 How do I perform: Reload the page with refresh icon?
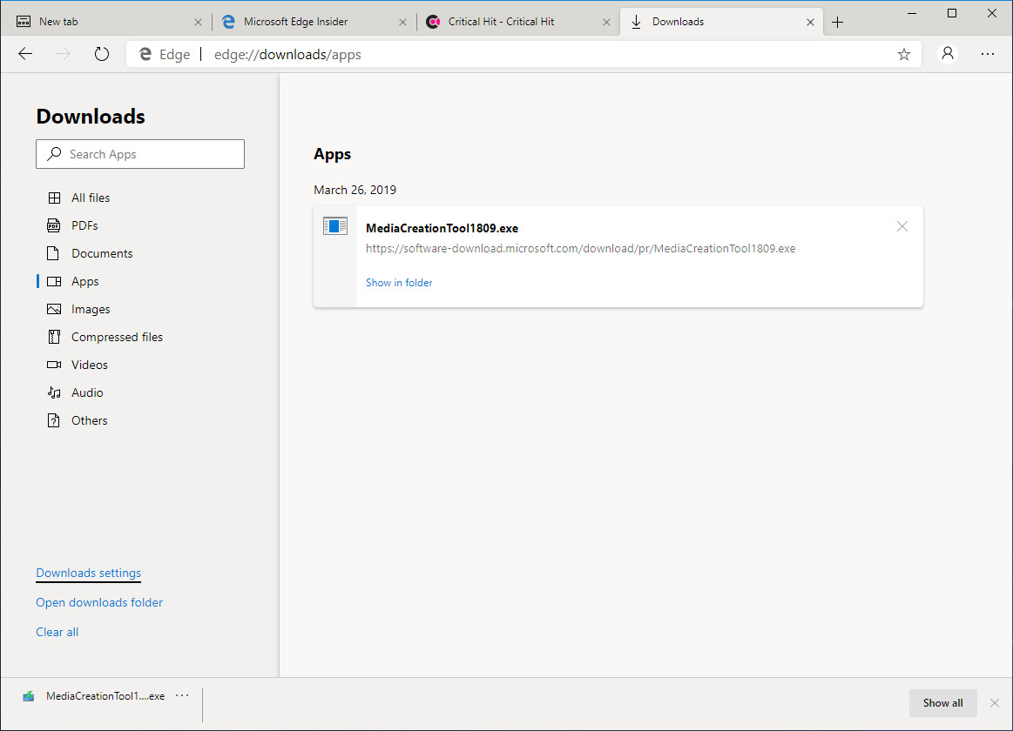102,54
